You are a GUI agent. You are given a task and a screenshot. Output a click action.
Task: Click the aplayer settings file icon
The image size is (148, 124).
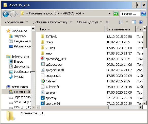pos(42,92)
